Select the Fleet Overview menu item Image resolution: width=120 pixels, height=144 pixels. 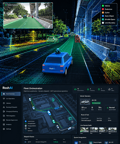[x=11, y=94]
